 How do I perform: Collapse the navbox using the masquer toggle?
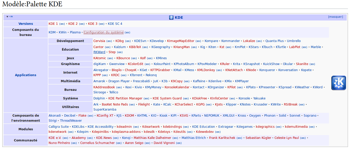point(335,17)
